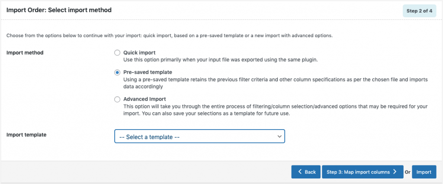Click the Quick import description text
The width and height of the screenshot is (443, 184).
(x=221, y=60)
